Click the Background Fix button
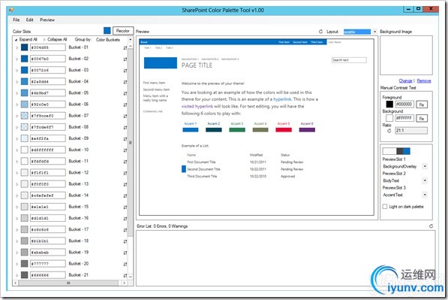This screenshot has height=300, width=448. pos(422,118)
